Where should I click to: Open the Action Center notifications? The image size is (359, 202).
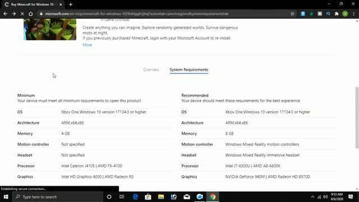click(x=351, y=197)
